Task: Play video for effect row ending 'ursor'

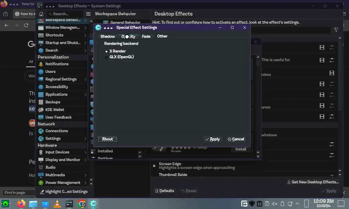Action: point(322,106)
